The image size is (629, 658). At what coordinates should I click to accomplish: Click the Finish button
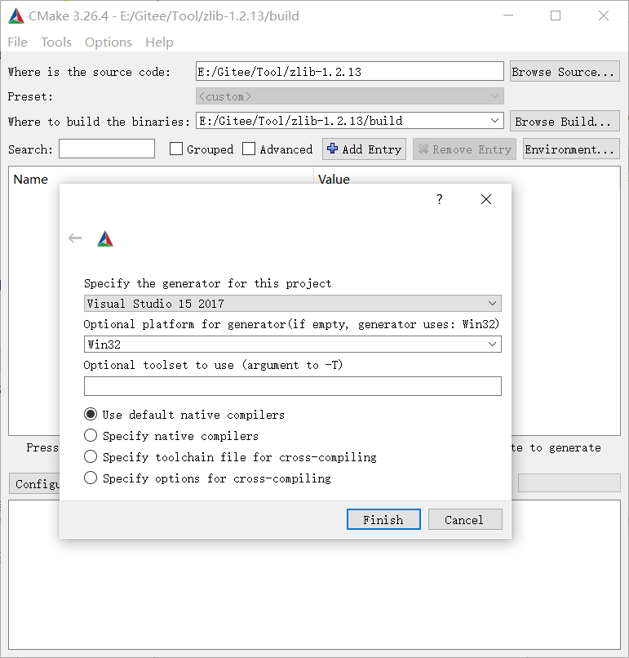coord(383,519)
